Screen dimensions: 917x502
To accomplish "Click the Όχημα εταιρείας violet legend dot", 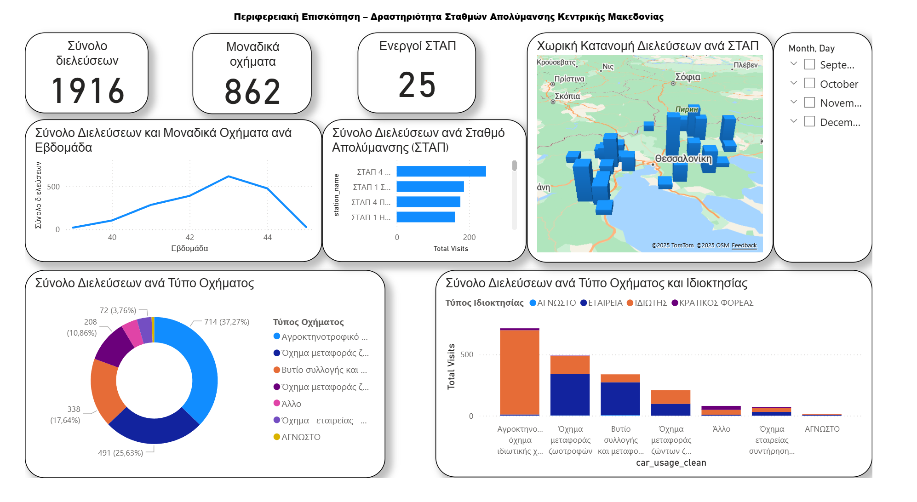I will click(277, 420).
